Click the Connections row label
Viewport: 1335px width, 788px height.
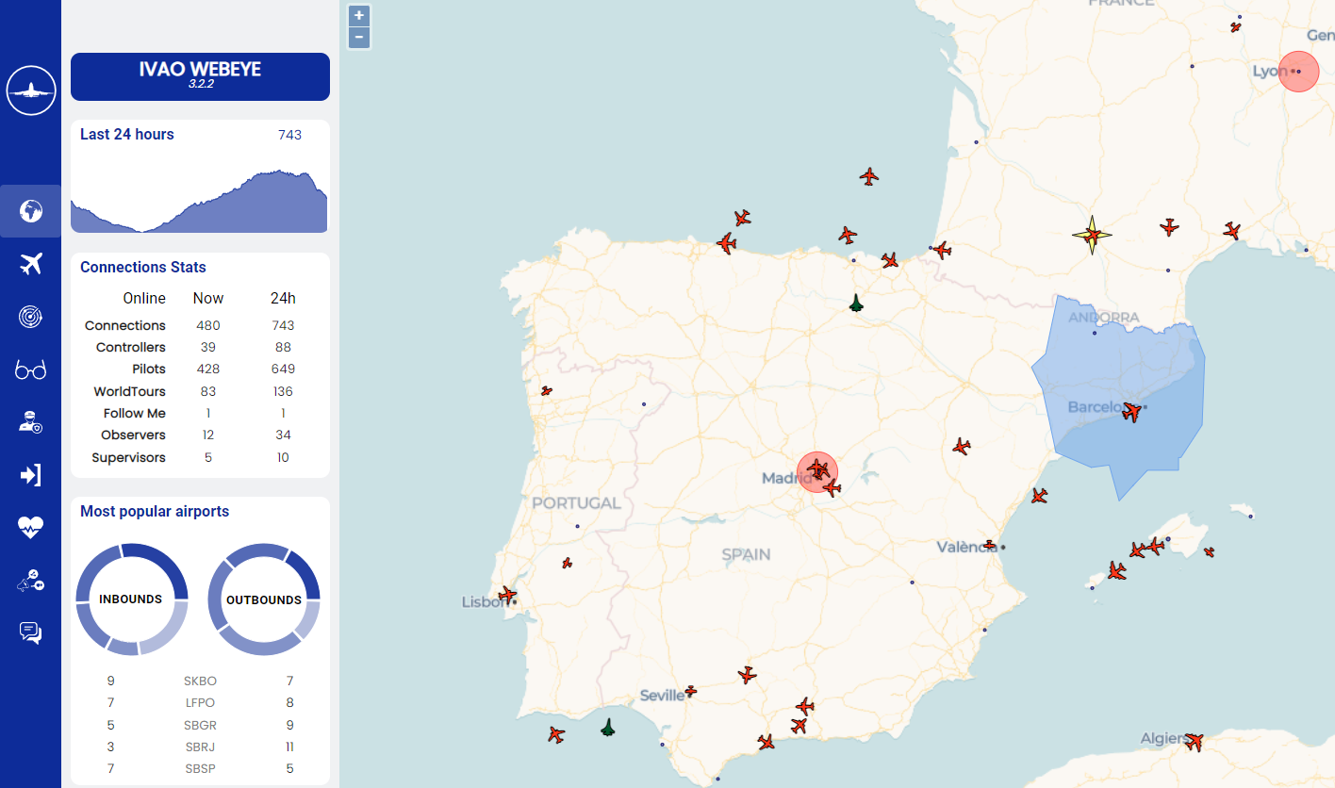point(125,325)
